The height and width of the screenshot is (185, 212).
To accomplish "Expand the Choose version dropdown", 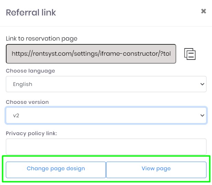I will (106, 116).
